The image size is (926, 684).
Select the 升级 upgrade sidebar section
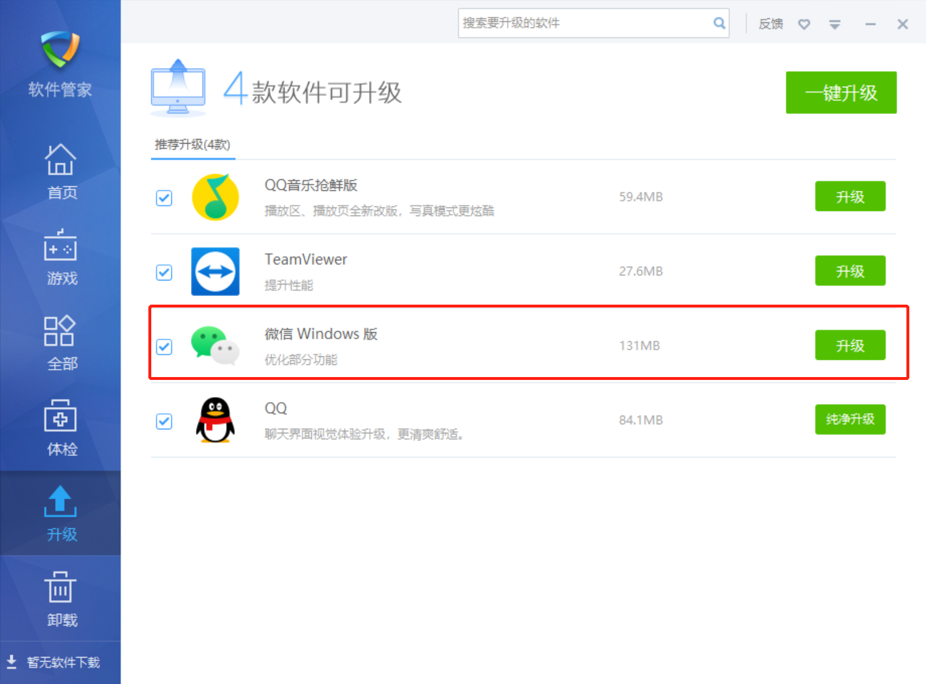pos(60,513)
